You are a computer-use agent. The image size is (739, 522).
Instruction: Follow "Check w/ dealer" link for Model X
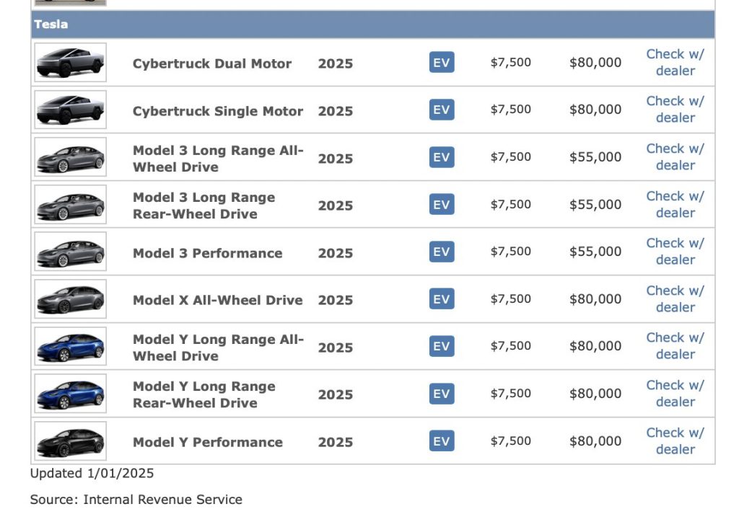tap(675, 299)
